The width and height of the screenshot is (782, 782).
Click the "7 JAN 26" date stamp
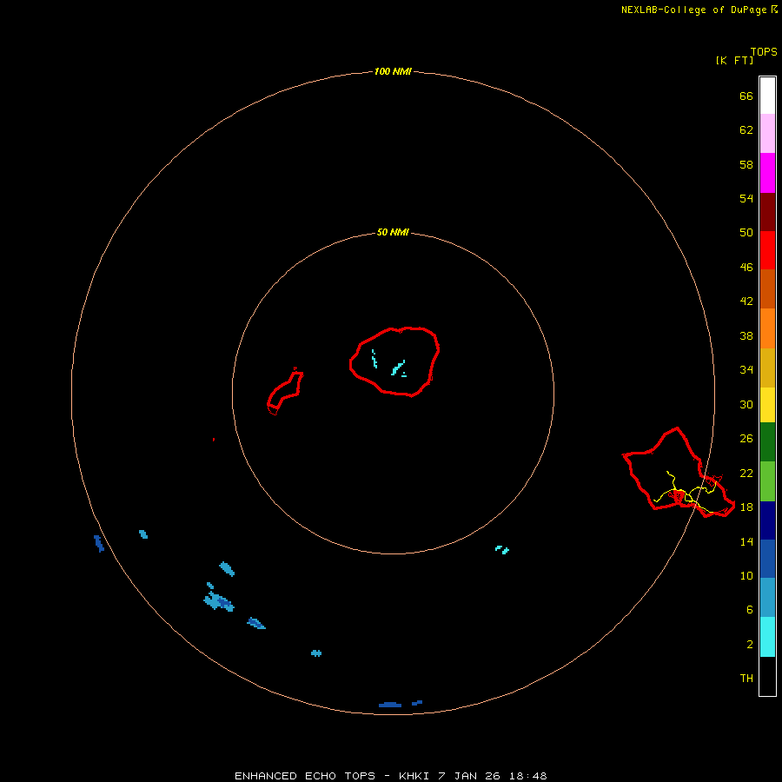click(x=468, y=776)
